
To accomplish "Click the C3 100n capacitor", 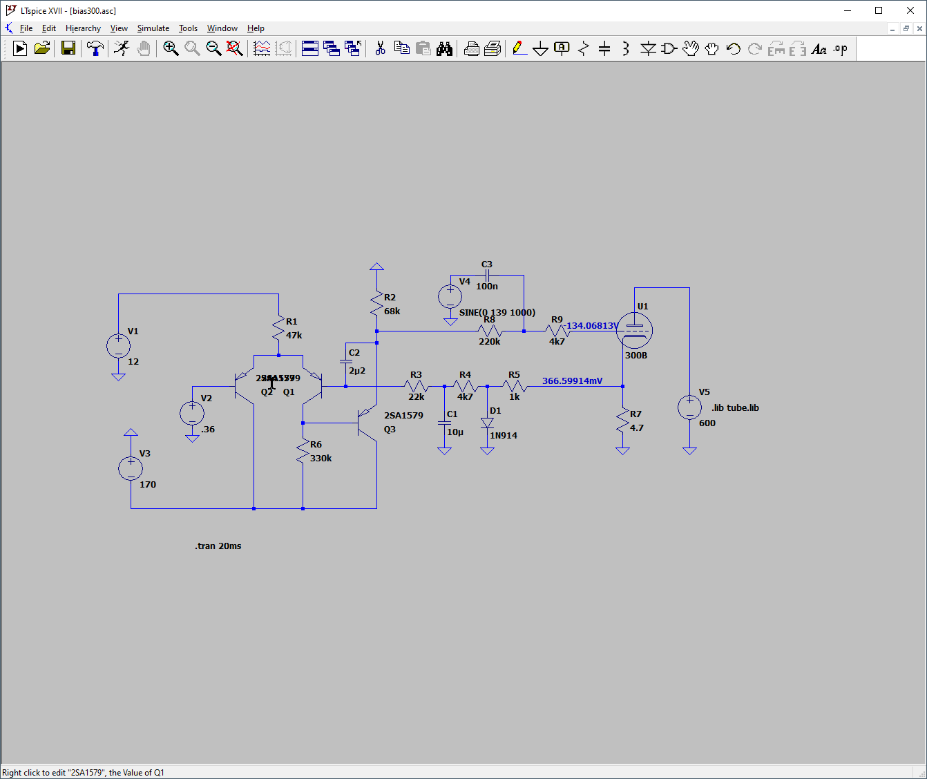I will click(x=487, y=275).
